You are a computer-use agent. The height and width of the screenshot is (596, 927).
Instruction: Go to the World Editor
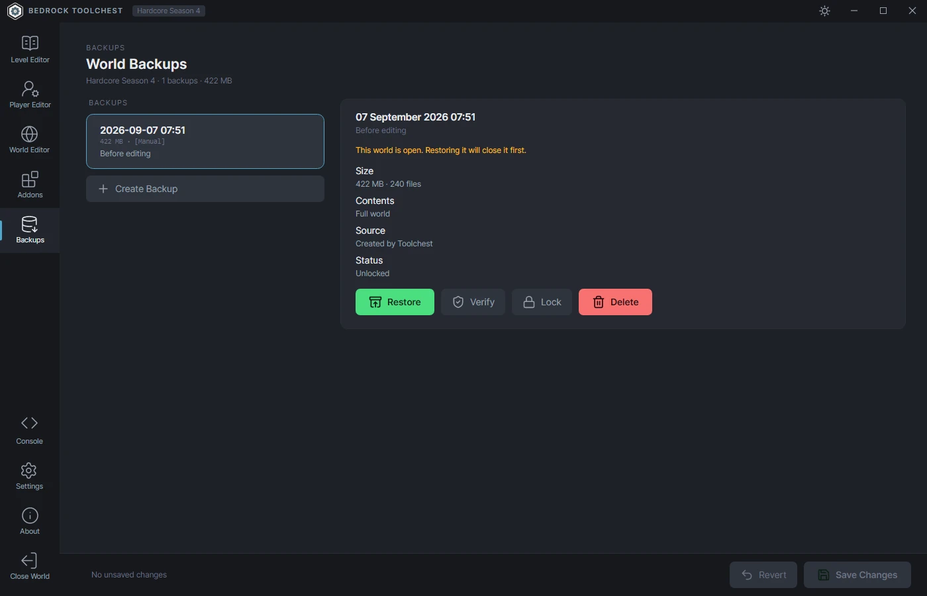[30, 140]
